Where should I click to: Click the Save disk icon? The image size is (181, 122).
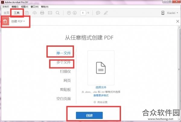point(27,13)
